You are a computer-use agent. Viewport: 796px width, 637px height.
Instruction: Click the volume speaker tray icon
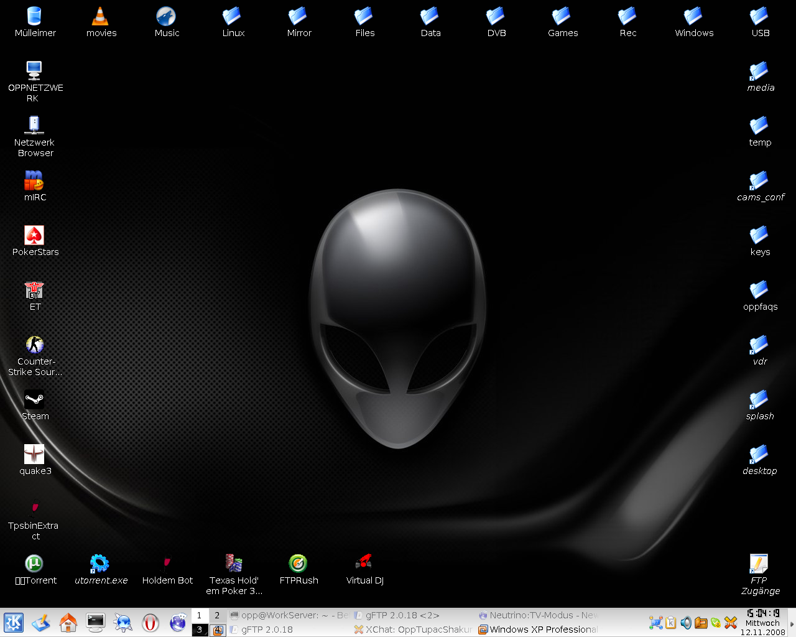685,623
